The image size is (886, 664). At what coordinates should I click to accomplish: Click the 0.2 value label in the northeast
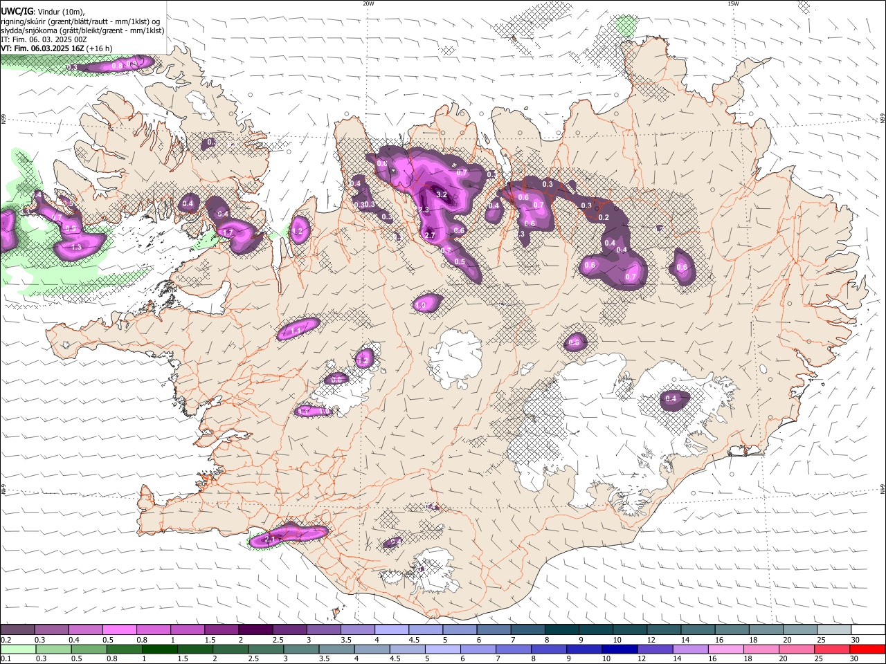pos(603,218)
